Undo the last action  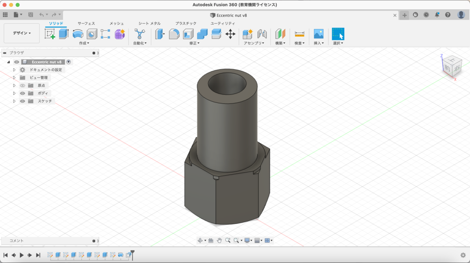coord(42,15)
